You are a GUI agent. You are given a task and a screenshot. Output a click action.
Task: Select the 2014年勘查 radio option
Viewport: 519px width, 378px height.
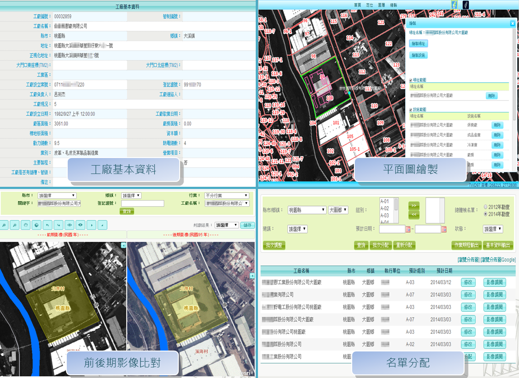click(x=485, y=214)
